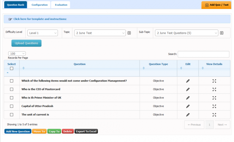Switch to the Evaluation tab
This screenshot has height=142, width=234.
[x=61, y=5]
